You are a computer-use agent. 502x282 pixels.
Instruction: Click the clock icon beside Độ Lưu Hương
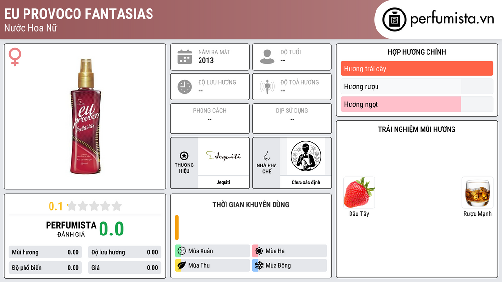pyautogui.click(x=185, y=87)
